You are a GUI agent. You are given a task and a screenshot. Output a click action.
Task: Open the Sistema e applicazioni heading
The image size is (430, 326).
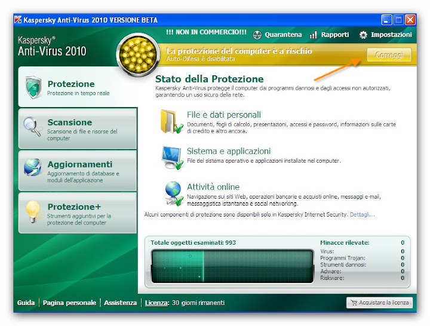pos(228,151)
